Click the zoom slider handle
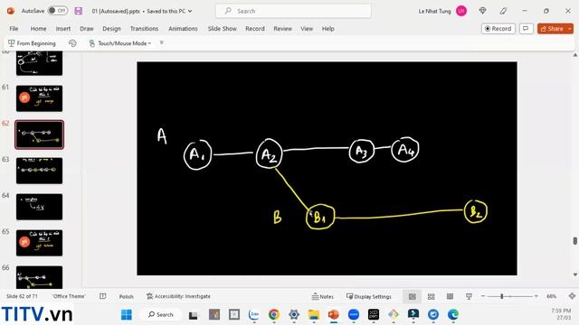 501,296
